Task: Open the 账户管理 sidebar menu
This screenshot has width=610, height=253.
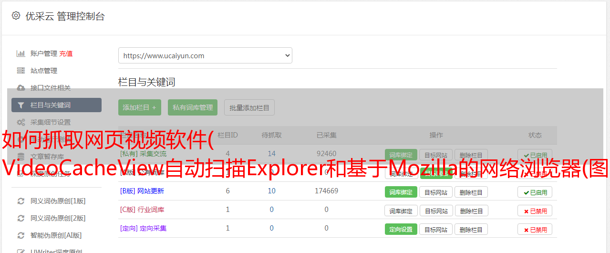Action: (44, 53)
